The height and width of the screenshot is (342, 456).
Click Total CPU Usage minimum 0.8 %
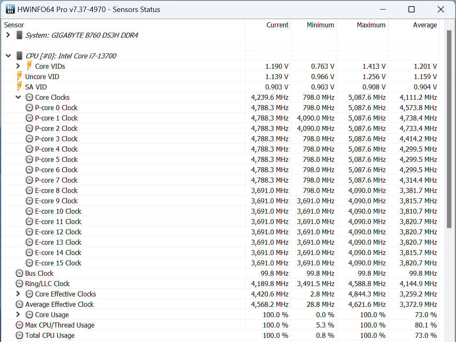(325, 335)
